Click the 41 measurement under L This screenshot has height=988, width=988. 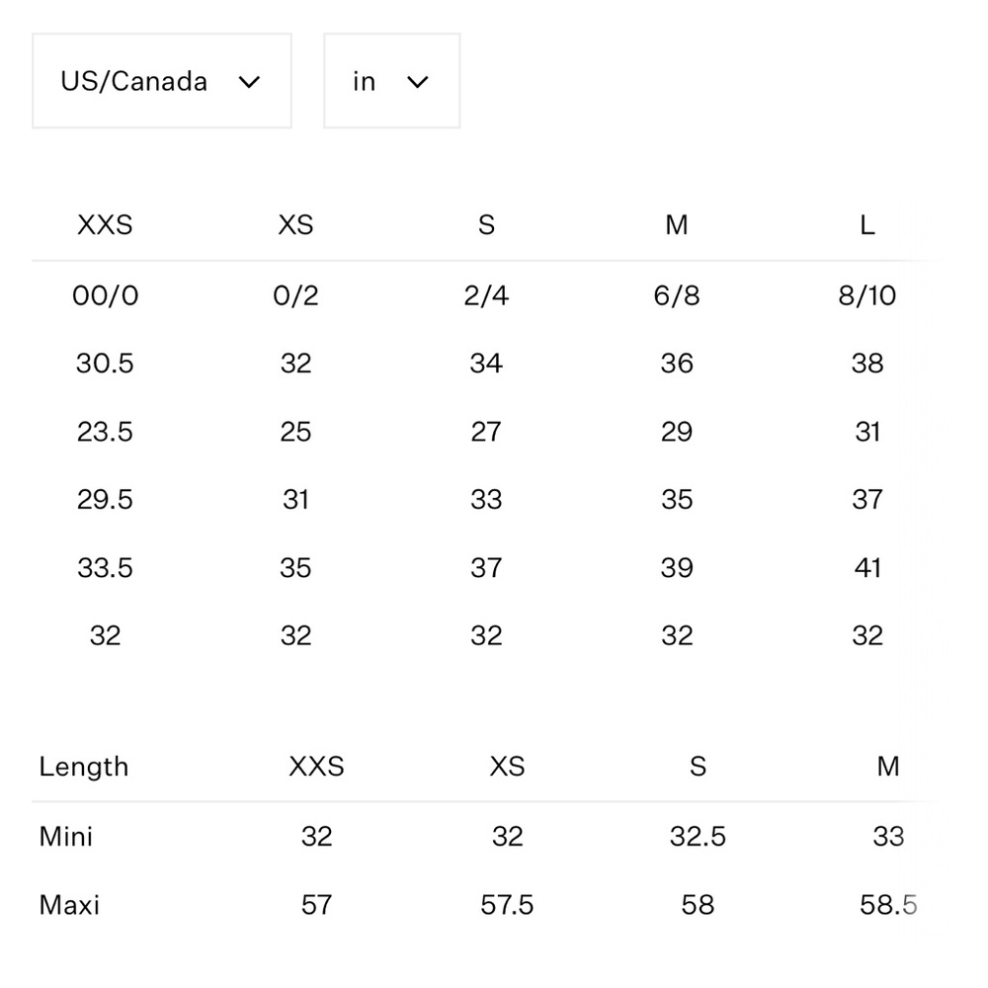pos(866,568)
